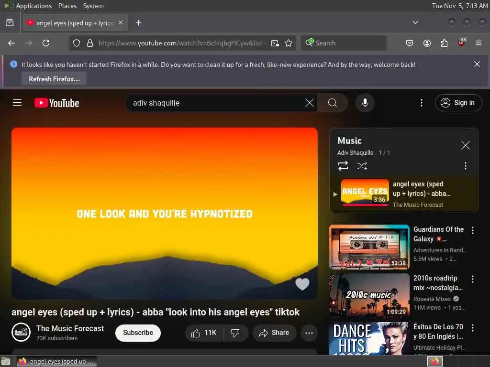The height and width of the screenshot is (367, 490).
Task: Dismiss the Refresh Firefox notification bar
Action: (477, 65)
